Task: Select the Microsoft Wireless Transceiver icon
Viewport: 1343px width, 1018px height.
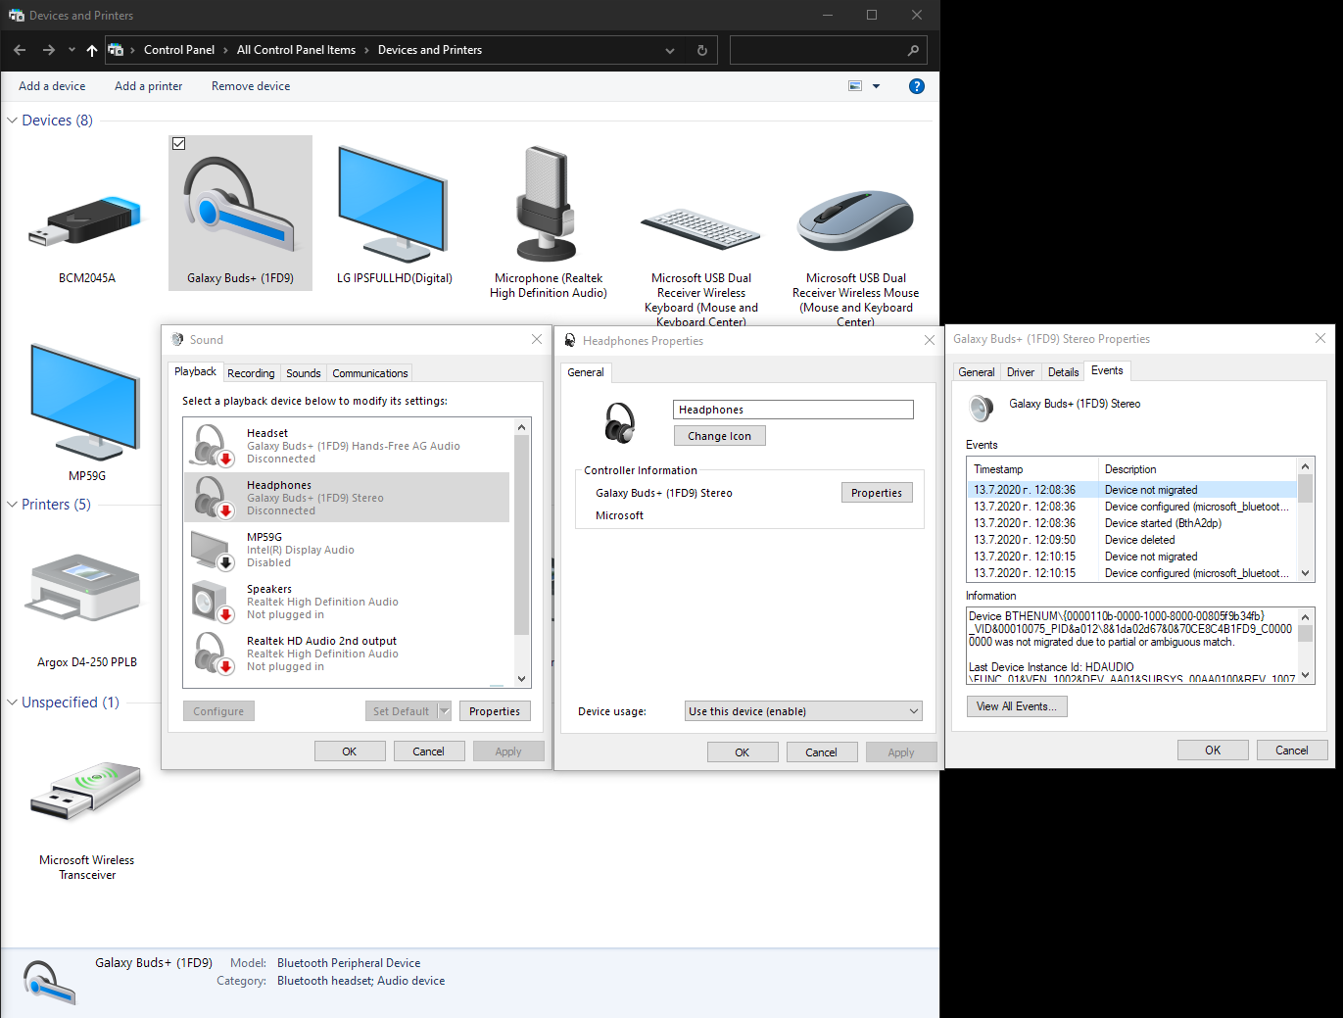Action: 86,790
